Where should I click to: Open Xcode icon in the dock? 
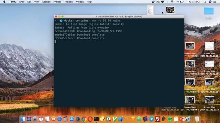tap(121, 119)
